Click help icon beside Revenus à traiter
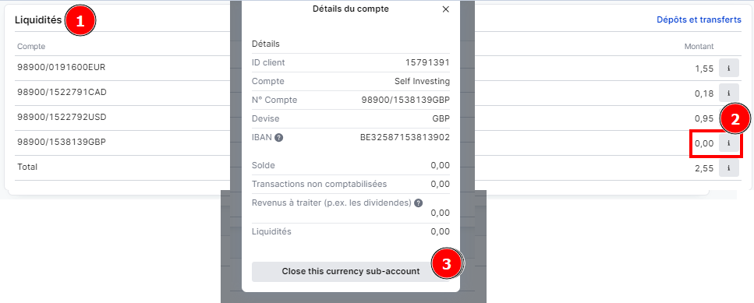The image size is (754, 303). coord(419,203)
